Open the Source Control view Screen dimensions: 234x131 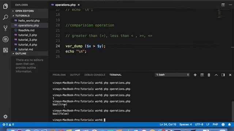(x=5, y=28)
